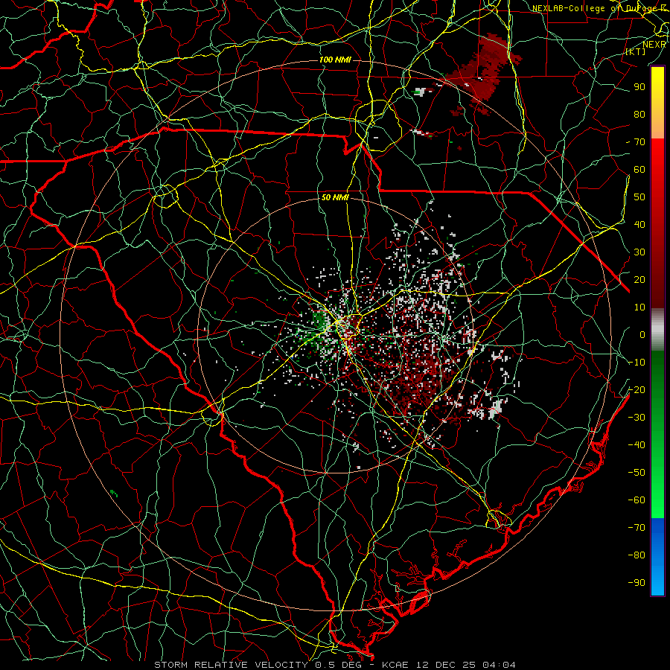This screenshot has height=670, width=670.
Task: Click the 50 NMI range ring label
Action: (335, 197)
